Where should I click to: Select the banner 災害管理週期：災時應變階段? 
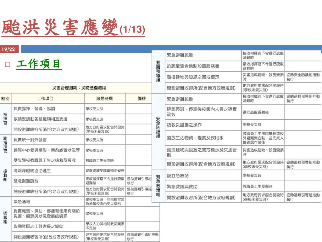pyautogui.click(x=76, y=88)
